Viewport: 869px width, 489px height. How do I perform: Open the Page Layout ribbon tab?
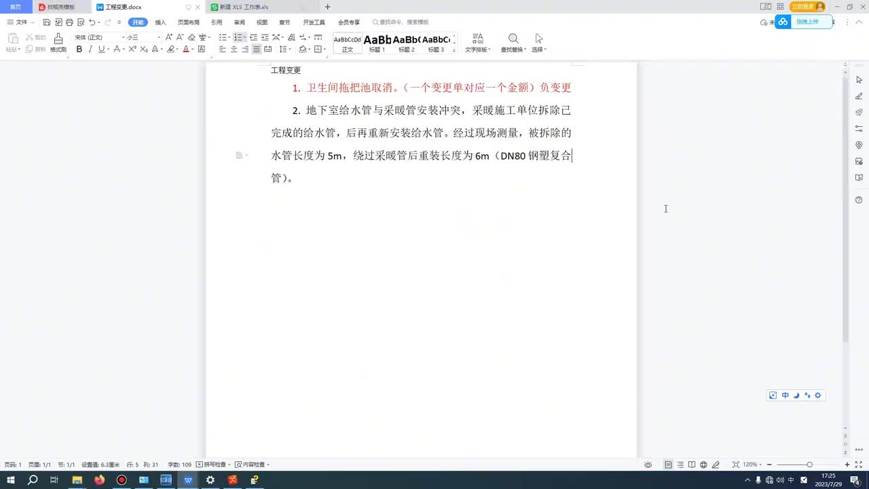(189, 22)
